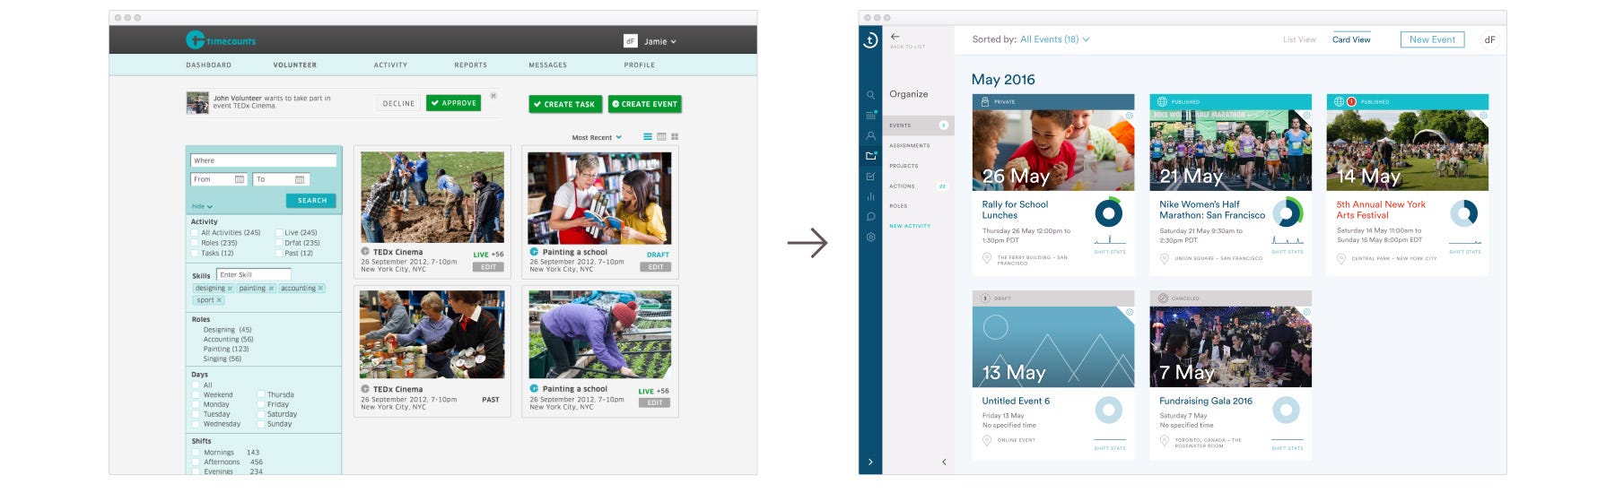The height and width of the screenshot is (493, 1615).
Task: Click the alert badge on the 14 May card
Action: point(1351,102)
